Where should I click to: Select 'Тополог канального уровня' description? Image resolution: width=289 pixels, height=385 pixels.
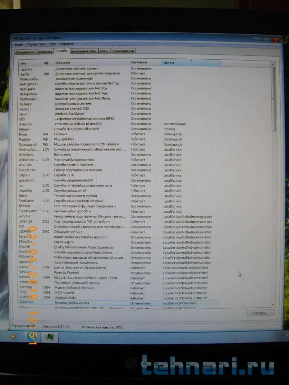(x=75, y=196)
